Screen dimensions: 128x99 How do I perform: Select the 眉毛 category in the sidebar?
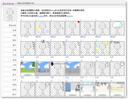point(10,75)
